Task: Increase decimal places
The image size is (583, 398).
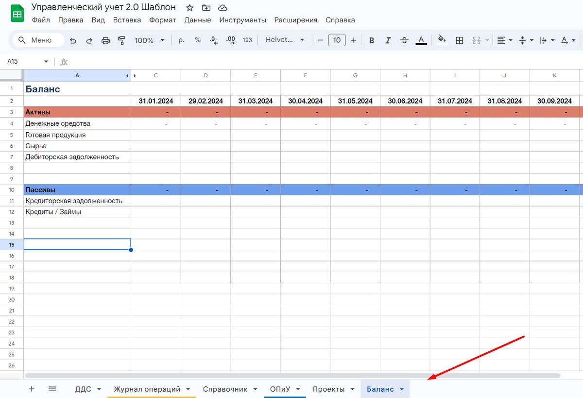Action: 230,40
